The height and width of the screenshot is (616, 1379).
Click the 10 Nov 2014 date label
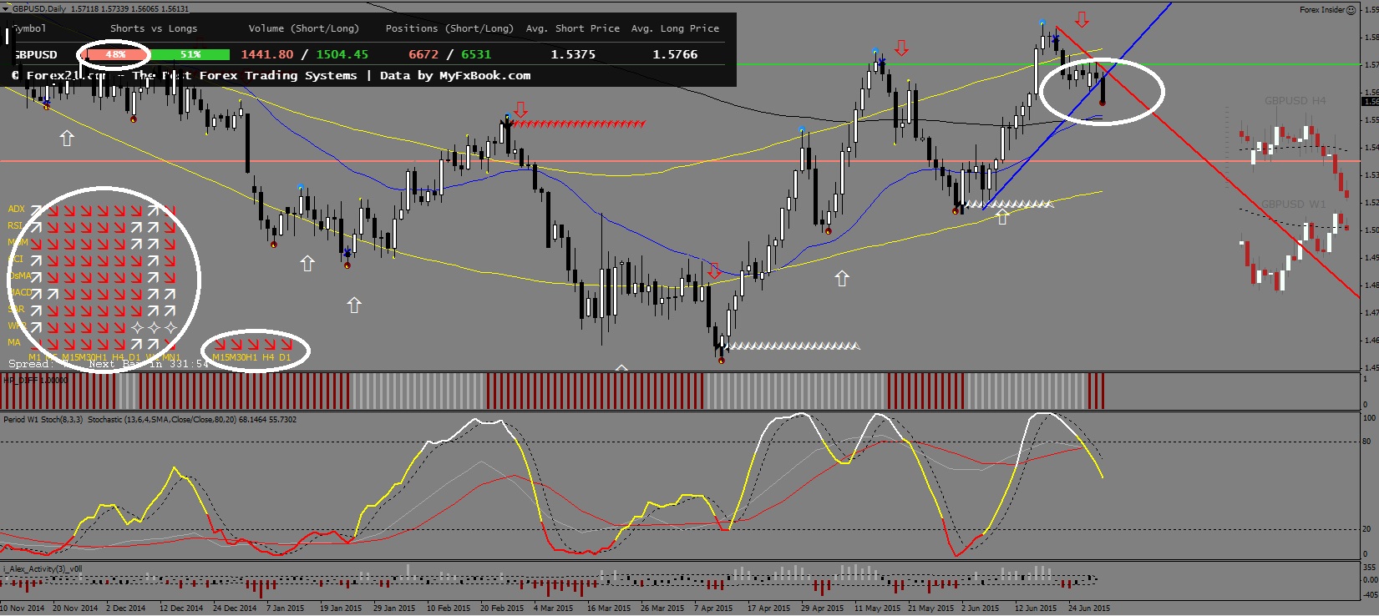point(23,608)
